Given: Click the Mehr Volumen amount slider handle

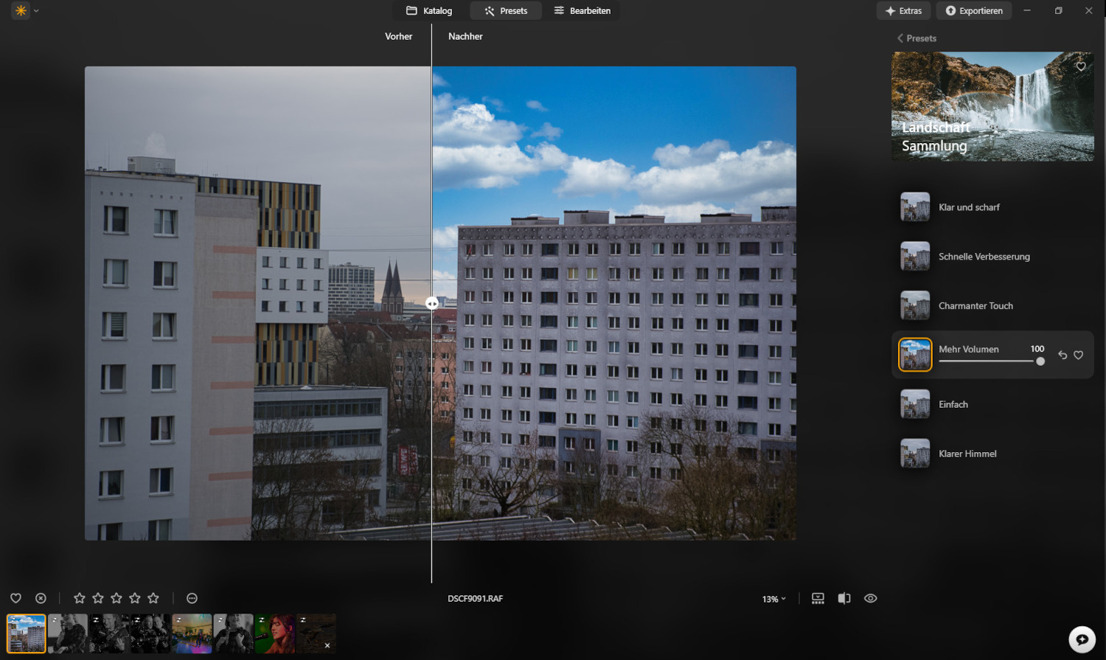Looking at the screenshot, I should point(1040,361).
